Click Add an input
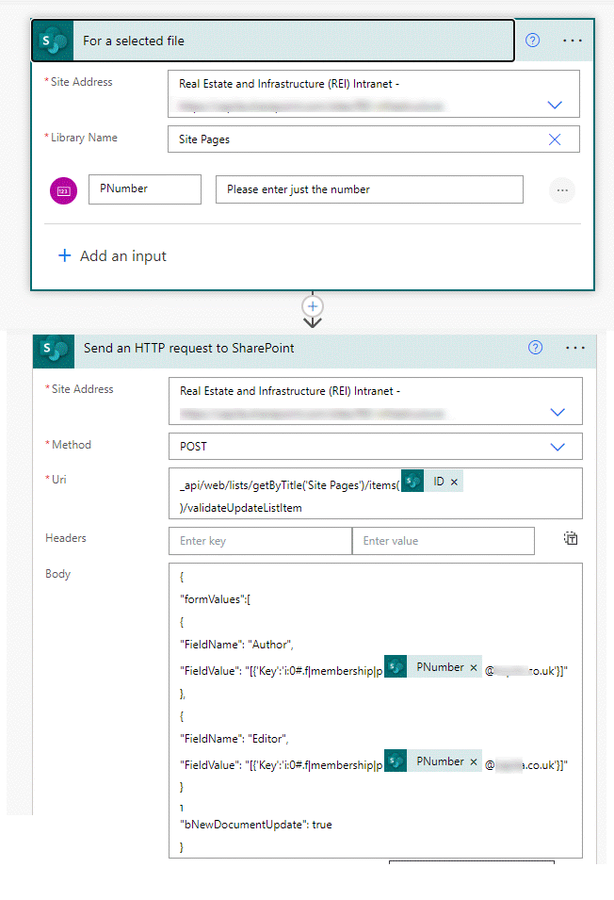 [112, 256]
